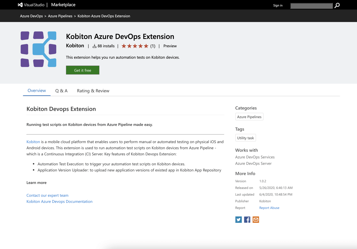Screen dimensions: 357x249
Task: Click the More Info heading
Action: pyautogui.click(x=245, y=173)
